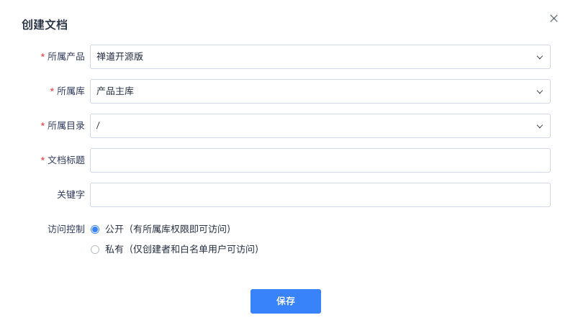Open the product selector showing 禅道开源版
This screenshot has width=573, height=333.
point(320,57)
